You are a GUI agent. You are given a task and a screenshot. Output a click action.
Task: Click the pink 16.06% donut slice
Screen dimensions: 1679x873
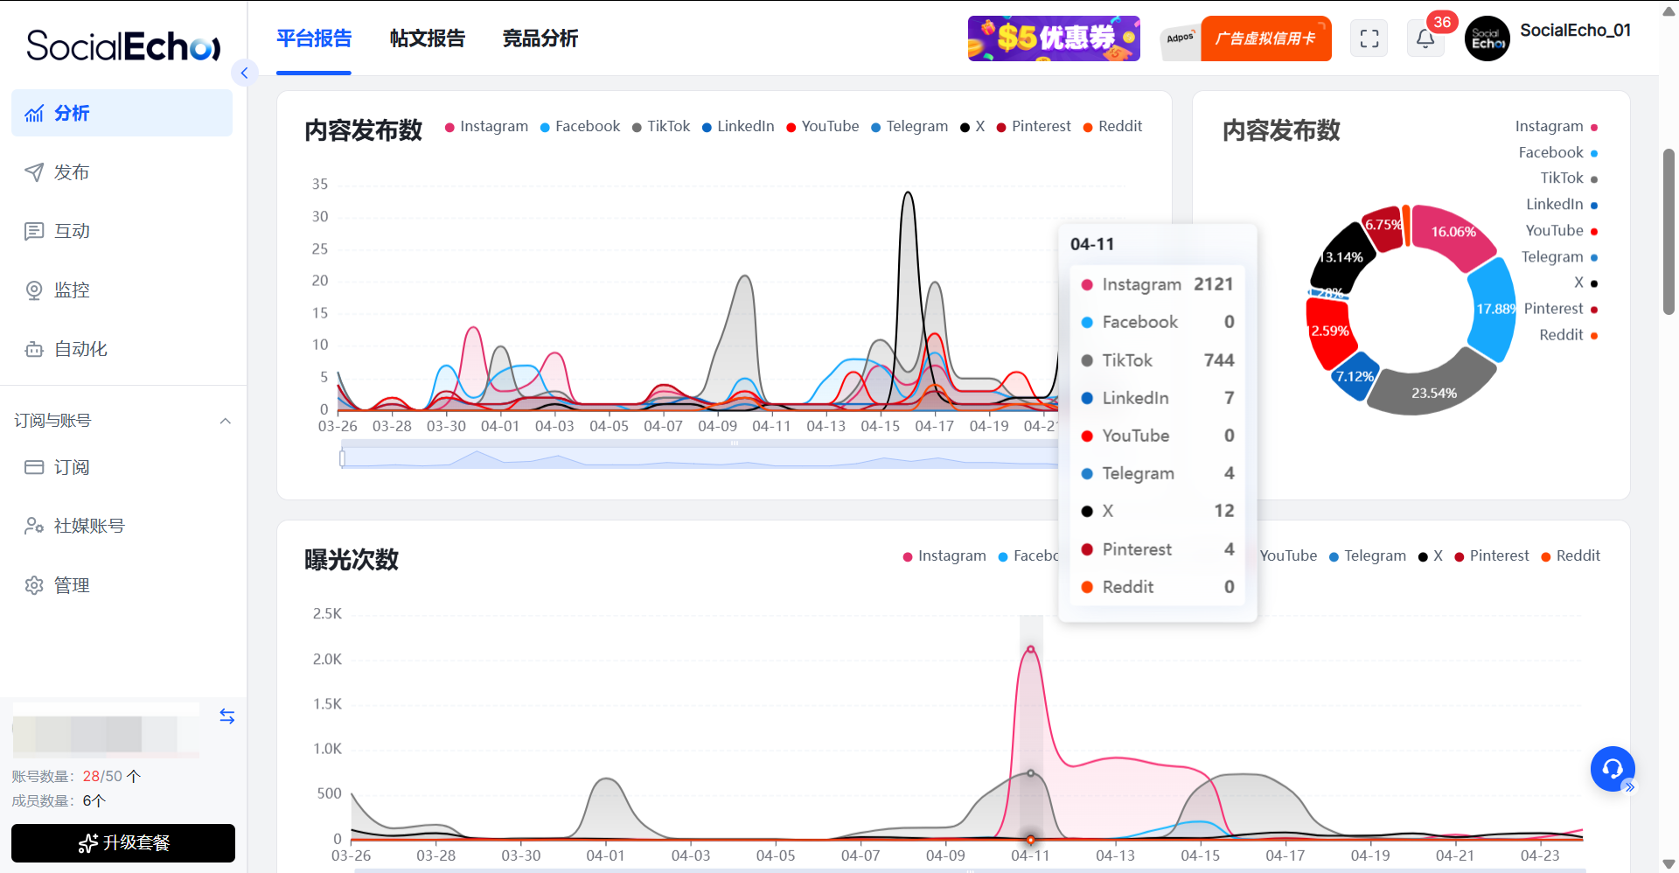[x=1453, y=233]
